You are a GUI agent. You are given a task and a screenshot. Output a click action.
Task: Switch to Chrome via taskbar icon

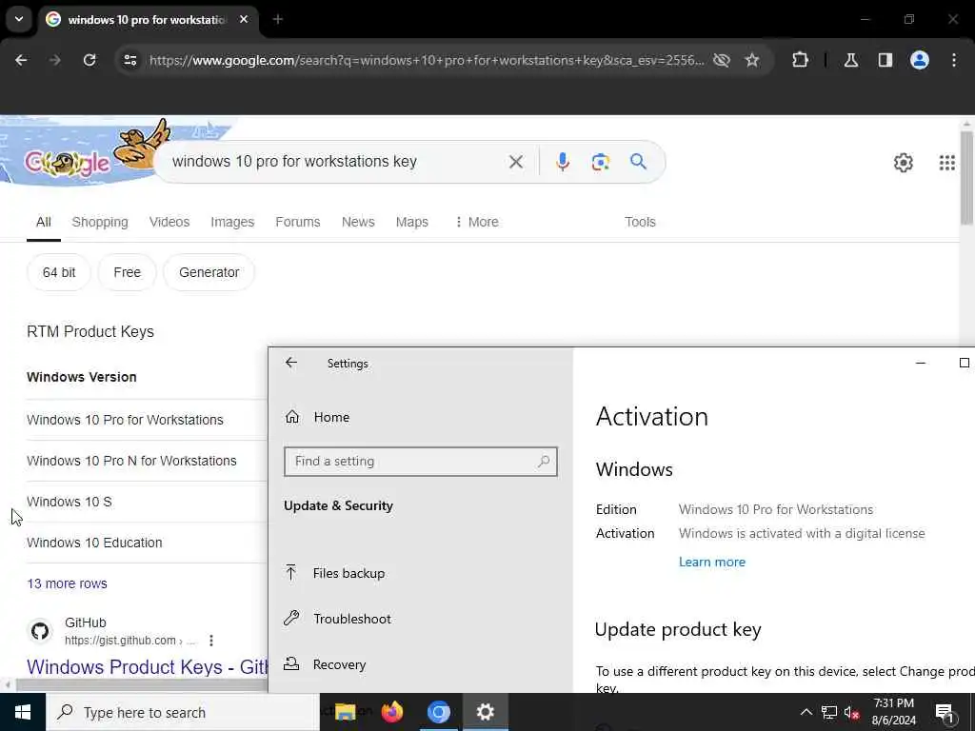point(438,712)
